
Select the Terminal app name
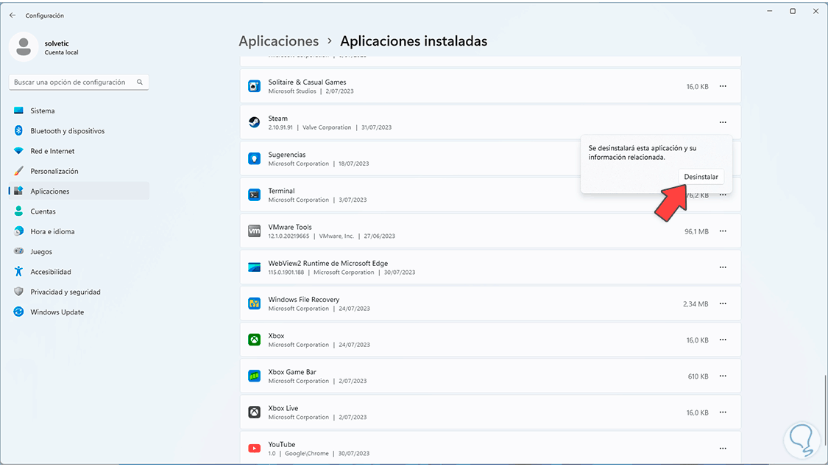[x=281, y=191]
